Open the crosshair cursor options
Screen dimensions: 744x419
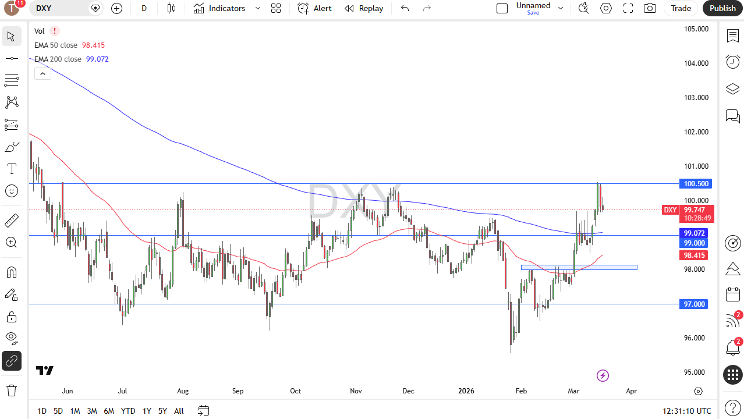pyautogui.click(x=11, y=58)
